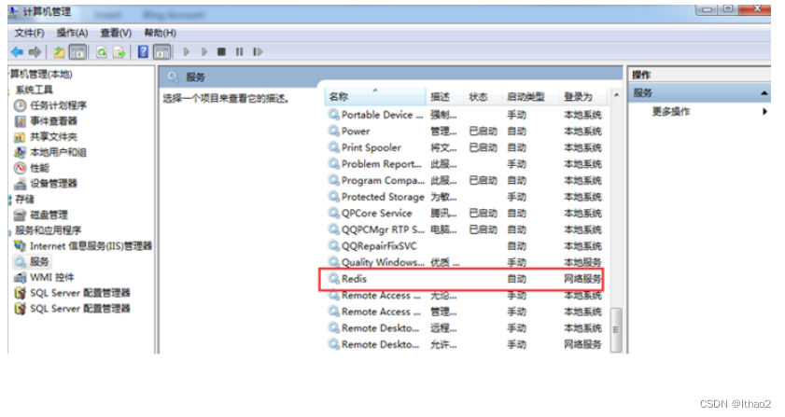Select the Protected Storage service
The height and width of the screenshot is (417, 785).
point(466,197)
